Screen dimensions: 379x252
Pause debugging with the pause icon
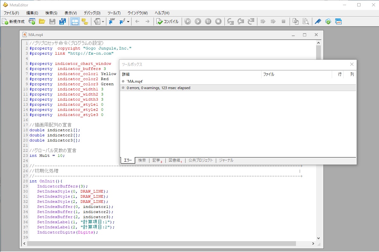(208, 21)
